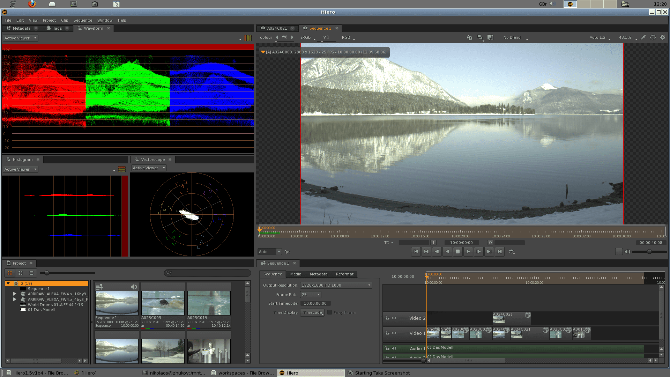This screenshot has width=670, height=377.
Task: Adjust the timeline zoom slider
Action: (x=423, y=360)
